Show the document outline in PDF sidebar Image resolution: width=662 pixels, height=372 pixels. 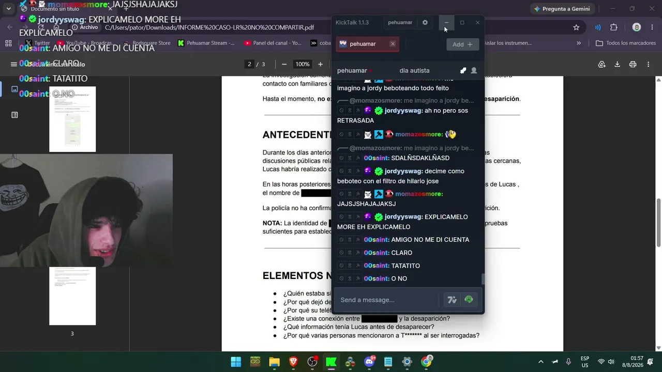(x=14, y=115)
